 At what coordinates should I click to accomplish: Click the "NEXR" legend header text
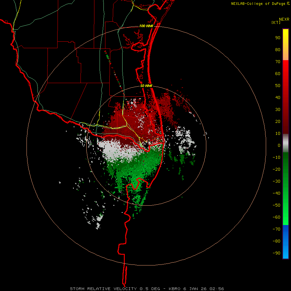(x=284, y=19)
